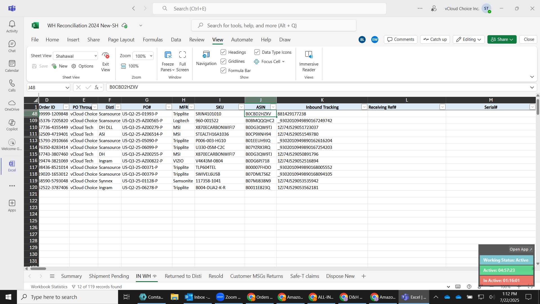Switch to the Home ribbon tab
The width and height of the screenshot is (540, 304).
coord(52,40)
